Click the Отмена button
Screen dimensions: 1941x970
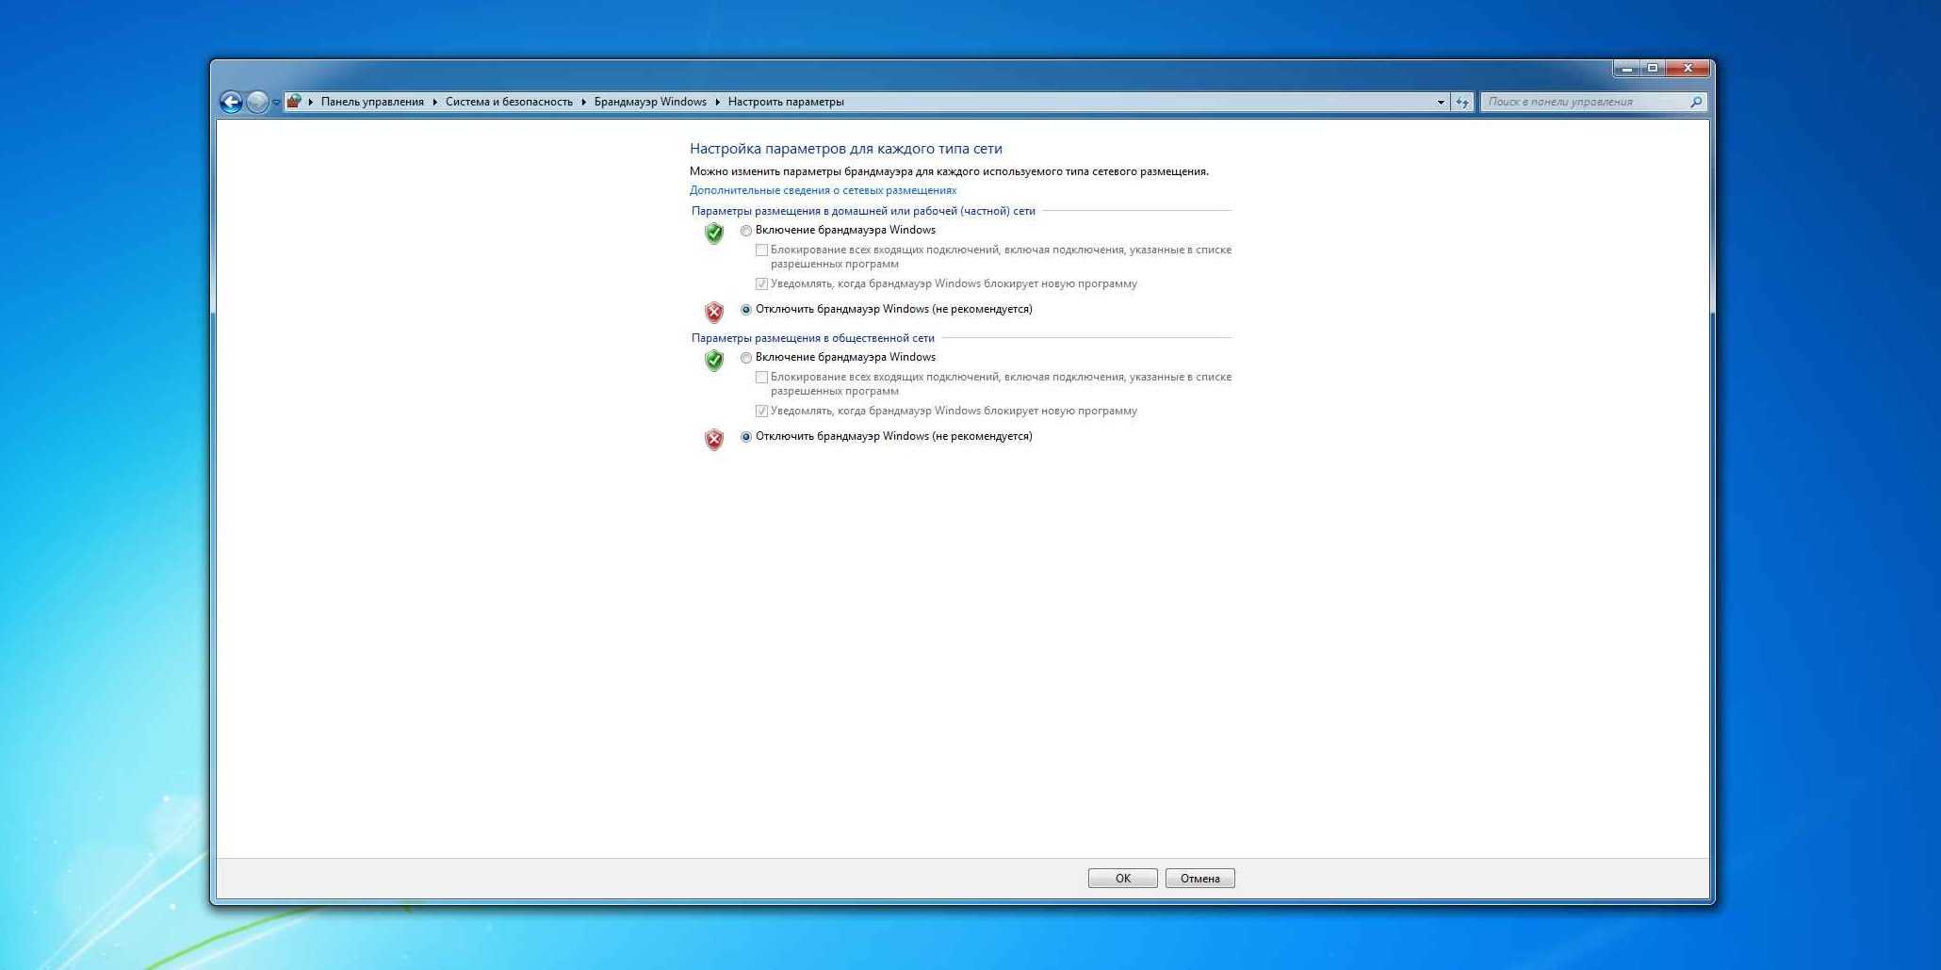[1200, 879]
